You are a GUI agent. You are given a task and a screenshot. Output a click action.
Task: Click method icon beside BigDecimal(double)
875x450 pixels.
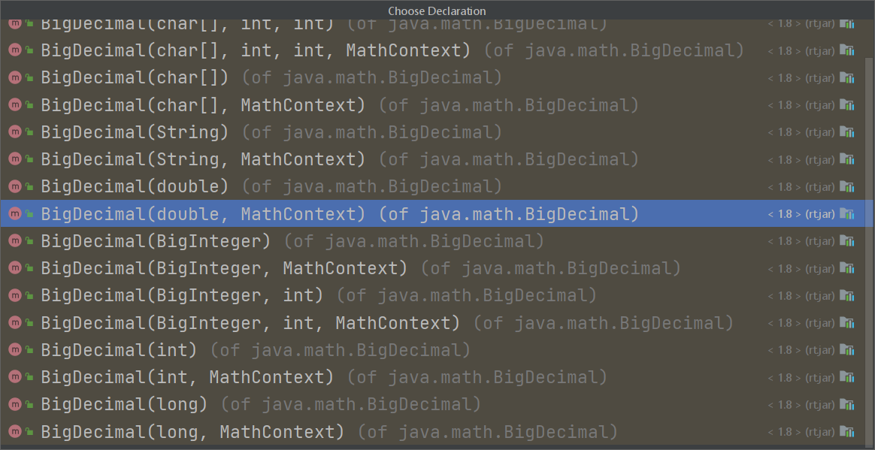tap(14, 187)
